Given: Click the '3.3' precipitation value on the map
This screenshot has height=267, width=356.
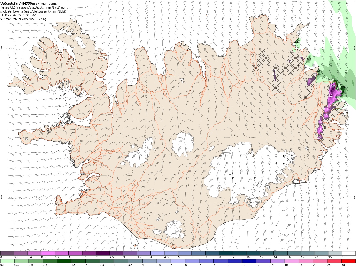Looking at the screenshot, I should (x=333, y=86).
